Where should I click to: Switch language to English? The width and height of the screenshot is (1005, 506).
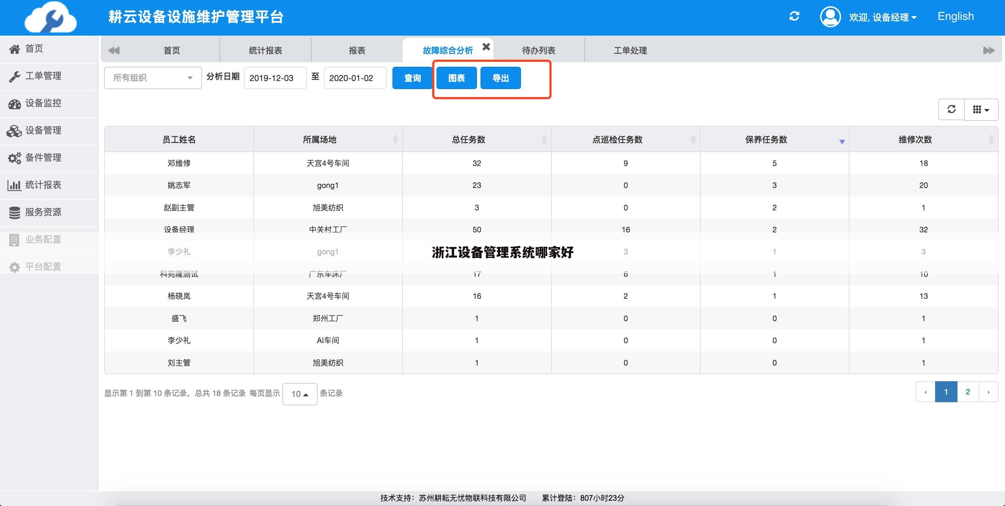click(955, 16)
